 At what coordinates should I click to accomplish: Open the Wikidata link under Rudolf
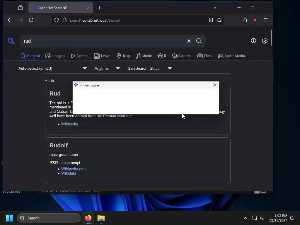coord(69,173)
